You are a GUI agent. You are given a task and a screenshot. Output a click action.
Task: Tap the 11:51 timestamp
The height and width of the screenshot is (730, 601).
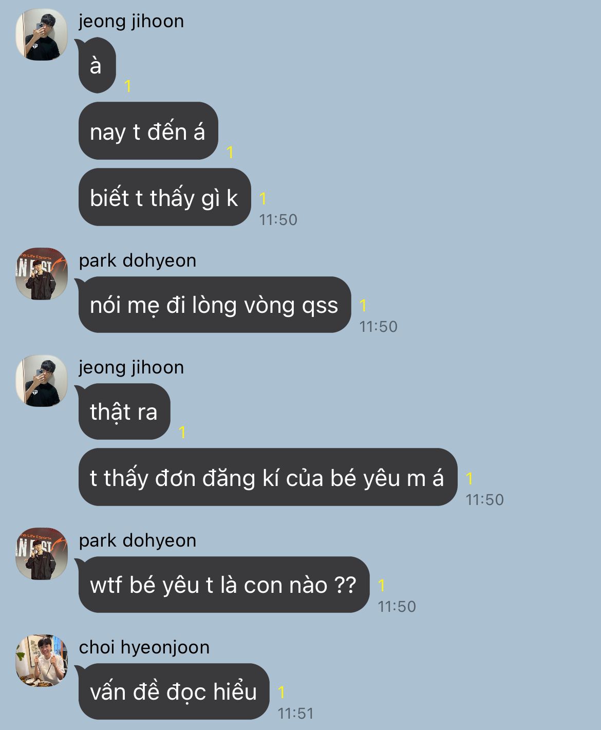(x=295, y=713)
